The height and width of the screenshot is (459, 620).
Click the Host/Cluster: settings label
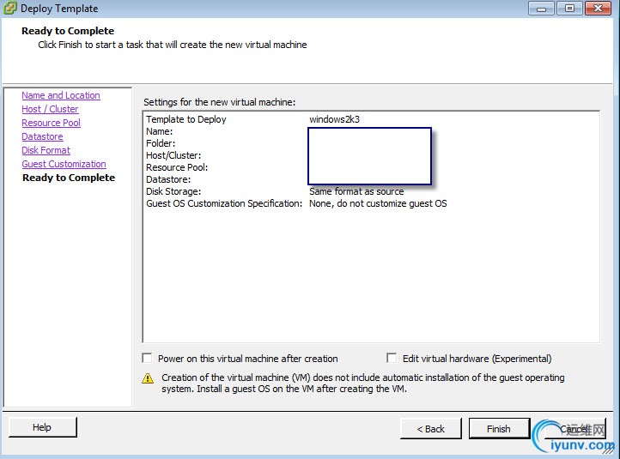[x=173, y=155]
